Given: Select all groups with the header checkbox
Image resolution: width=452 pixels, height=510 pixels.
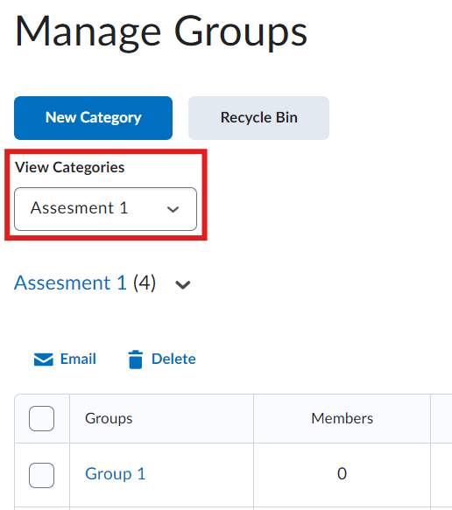Looking at the screenshot, I should 42,418.
